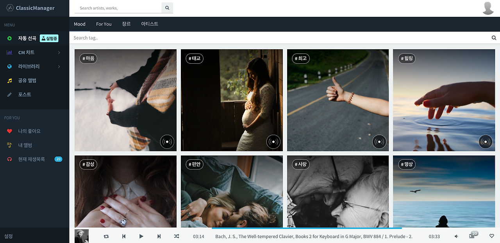Switch to the For You tab
The image size is (500, 243).
click(x=104, y=24)
